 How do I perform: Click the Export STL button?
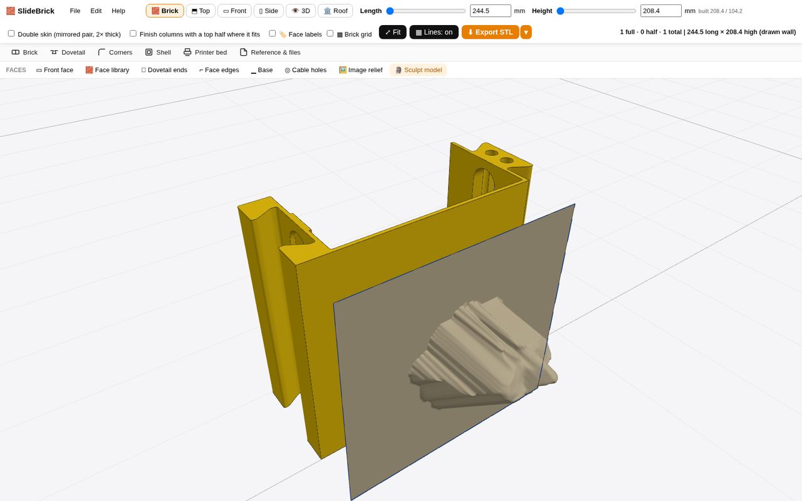coord(490,32)
